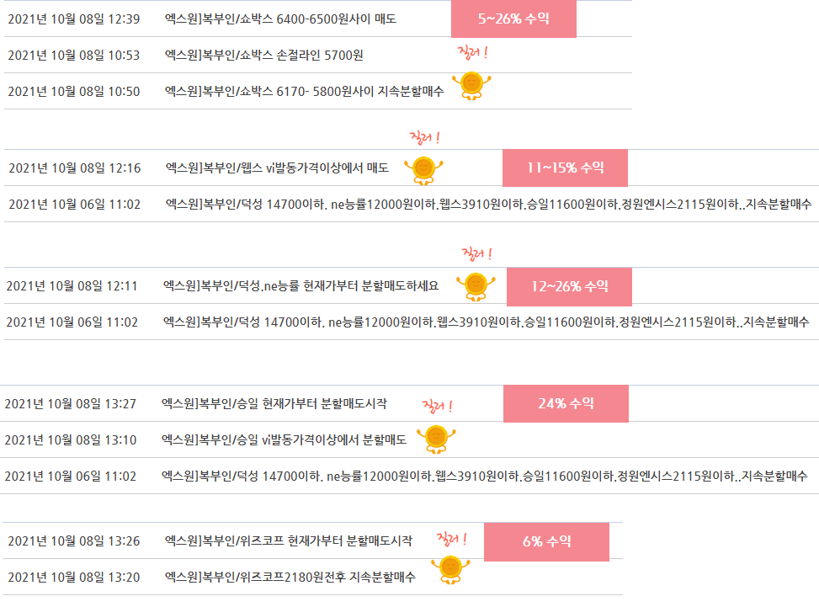Click the 12~26% 수익 pink badge
The width and height of the screenshot is (819, 607).
569,286
